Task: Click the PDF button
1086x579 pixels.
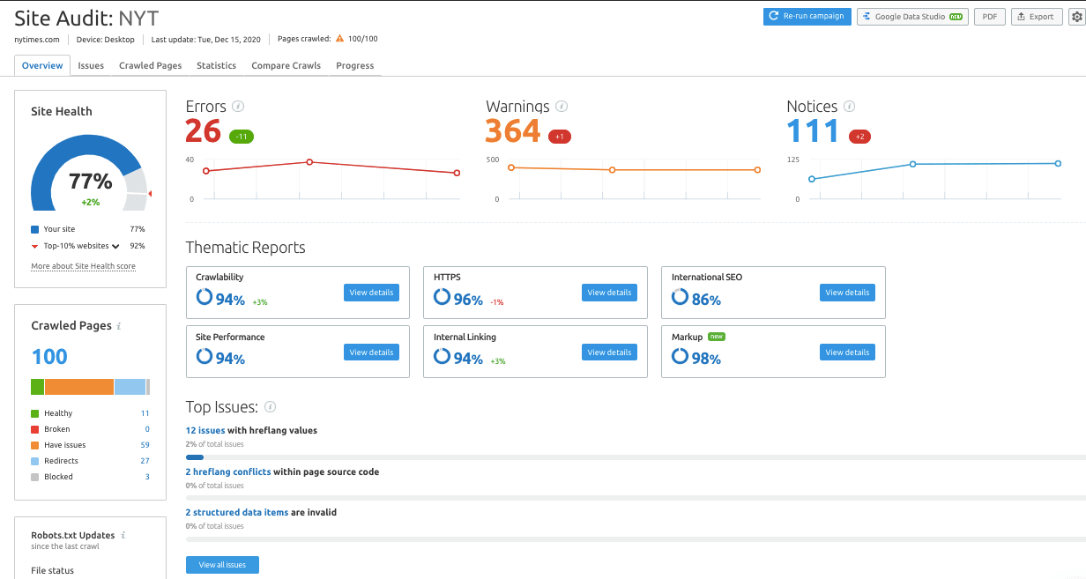Action: click(990, 16)
